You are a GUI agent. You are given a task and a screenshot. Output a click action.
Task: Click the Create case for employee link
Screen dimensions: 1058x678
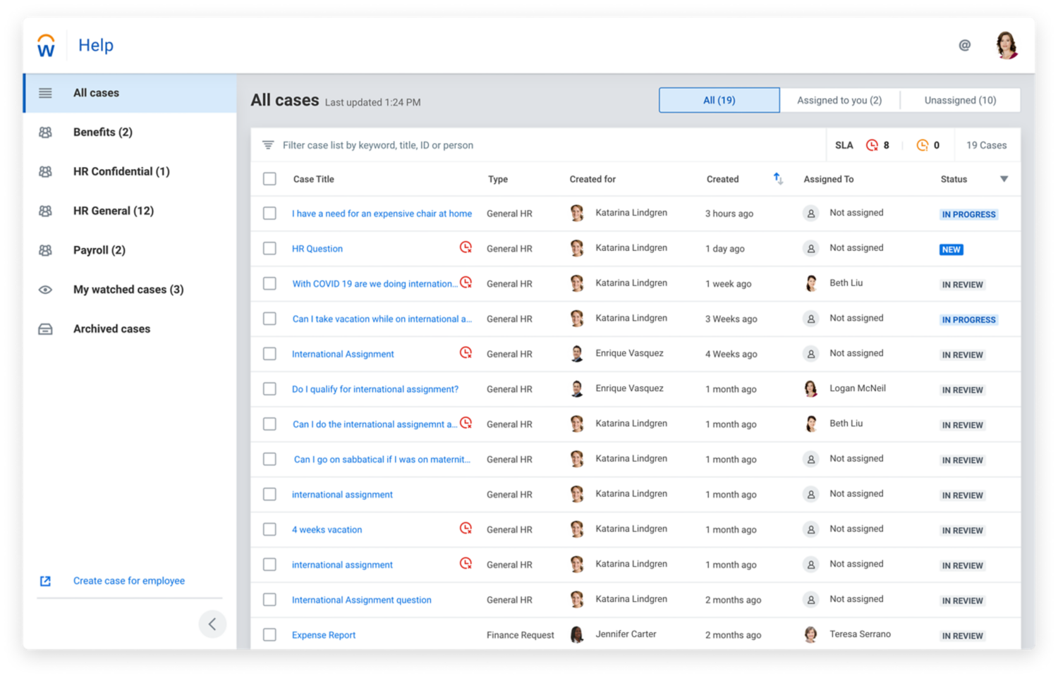point(128,581)
